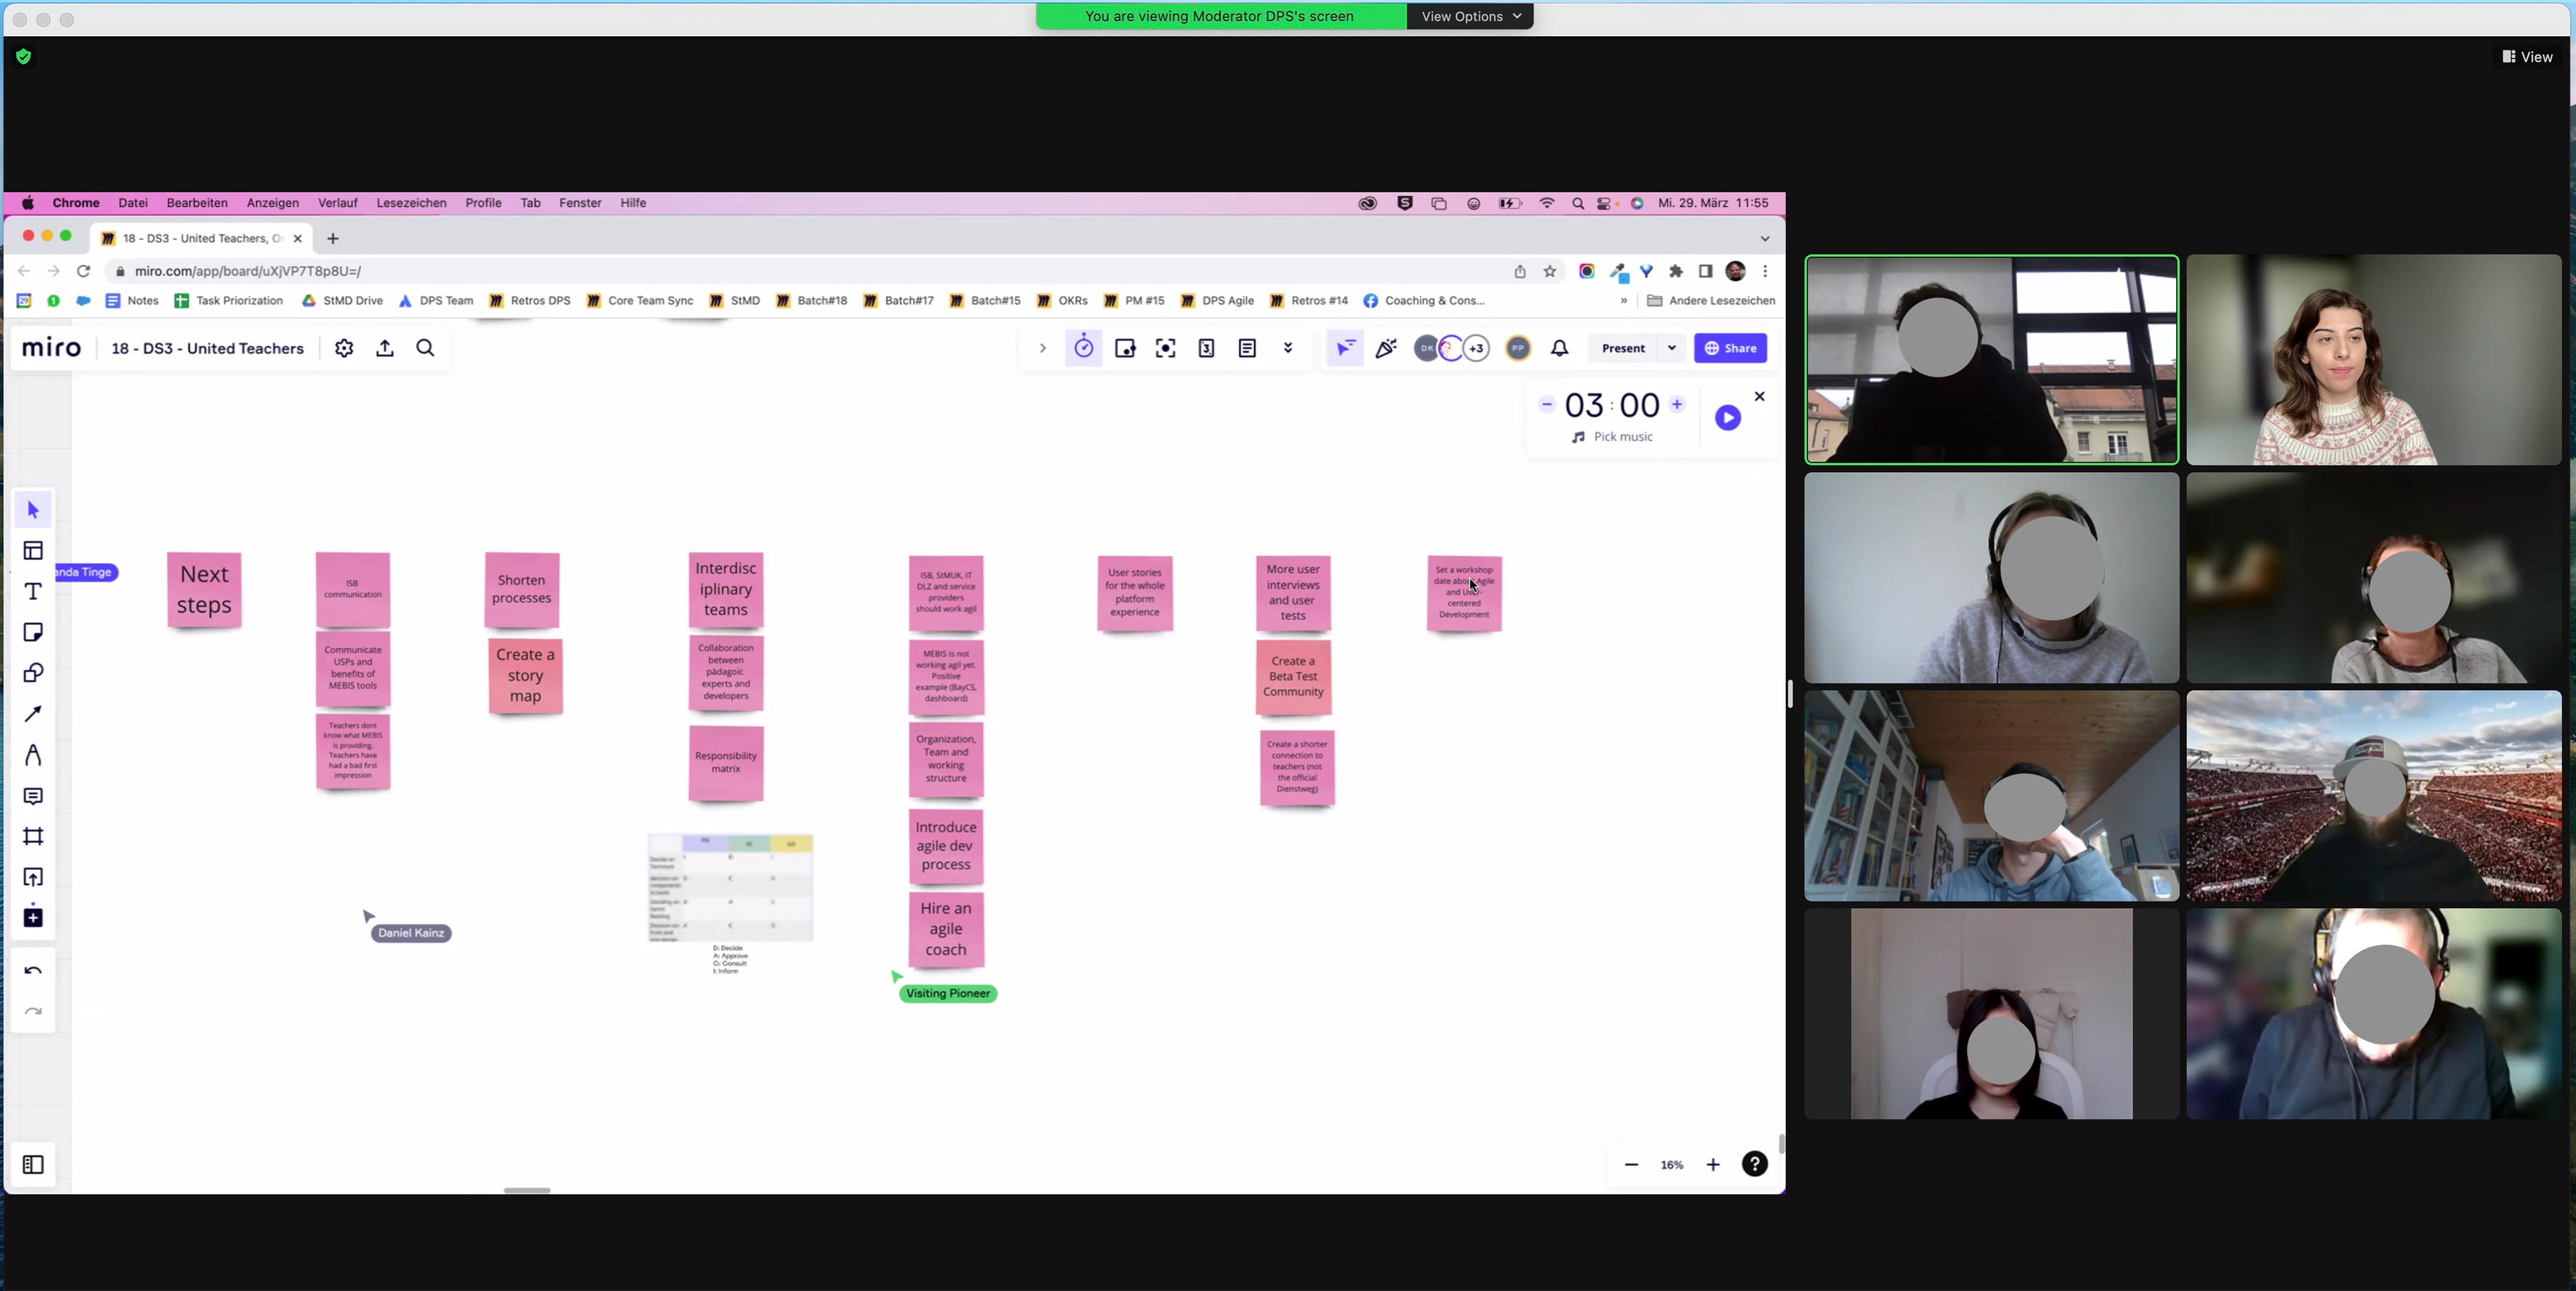The width and height of the screenshot is (2576, 1291).
Task: Open DPS Agile bookmark
Action: coord(1217,300)
